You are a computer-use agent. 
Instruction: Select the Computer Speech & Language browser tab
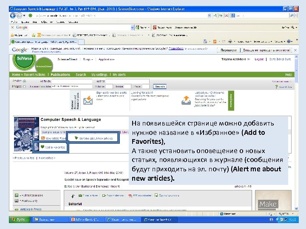click(44, 42)
